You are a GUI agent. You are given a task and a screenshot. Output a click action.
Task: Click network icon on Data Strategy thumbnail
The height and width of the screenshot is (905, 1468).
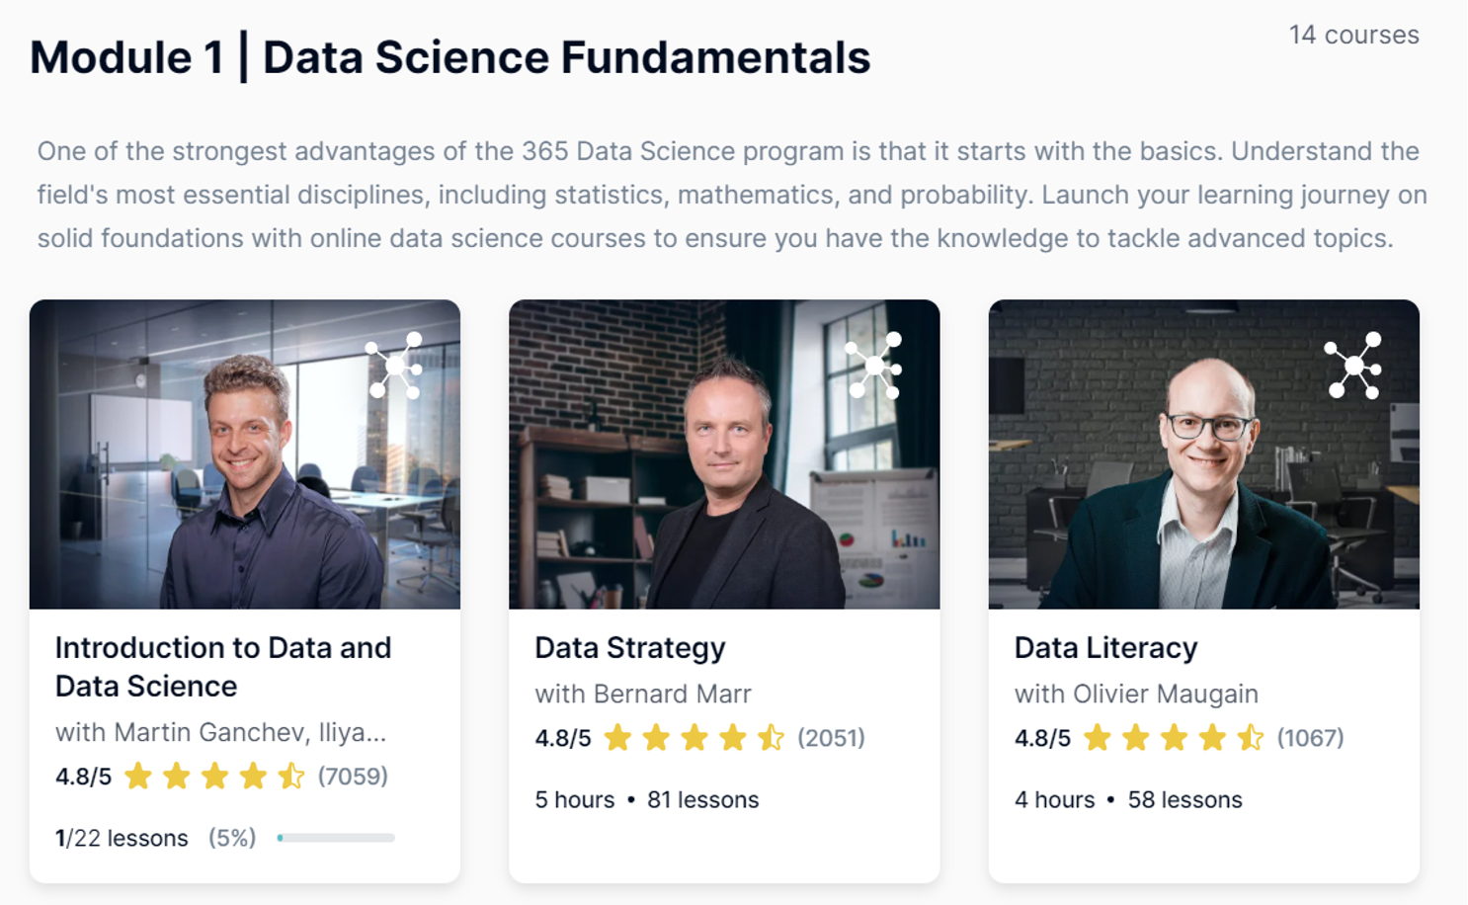(x=874, y=366)
